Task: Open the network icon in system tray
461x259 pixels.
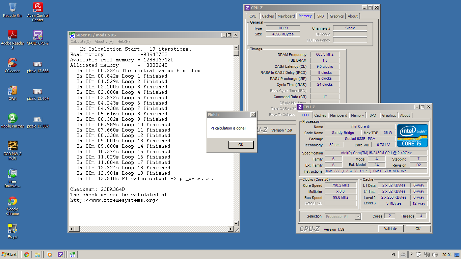Action: (x=427, y=255)
